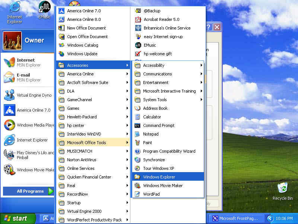
Task: Open E-mail MSN Explorer link
Action: coord(29,77)
